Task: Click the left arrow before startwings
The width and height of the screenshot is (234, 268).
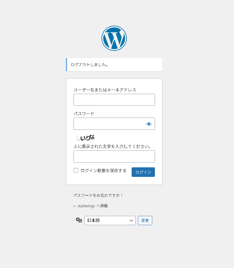Action: [75, 206]
